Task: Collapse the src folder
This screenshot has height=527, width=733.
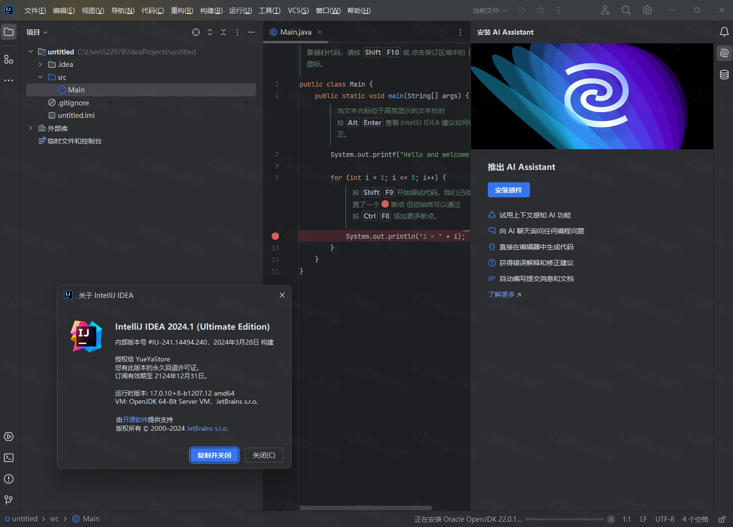Action: 40,77
